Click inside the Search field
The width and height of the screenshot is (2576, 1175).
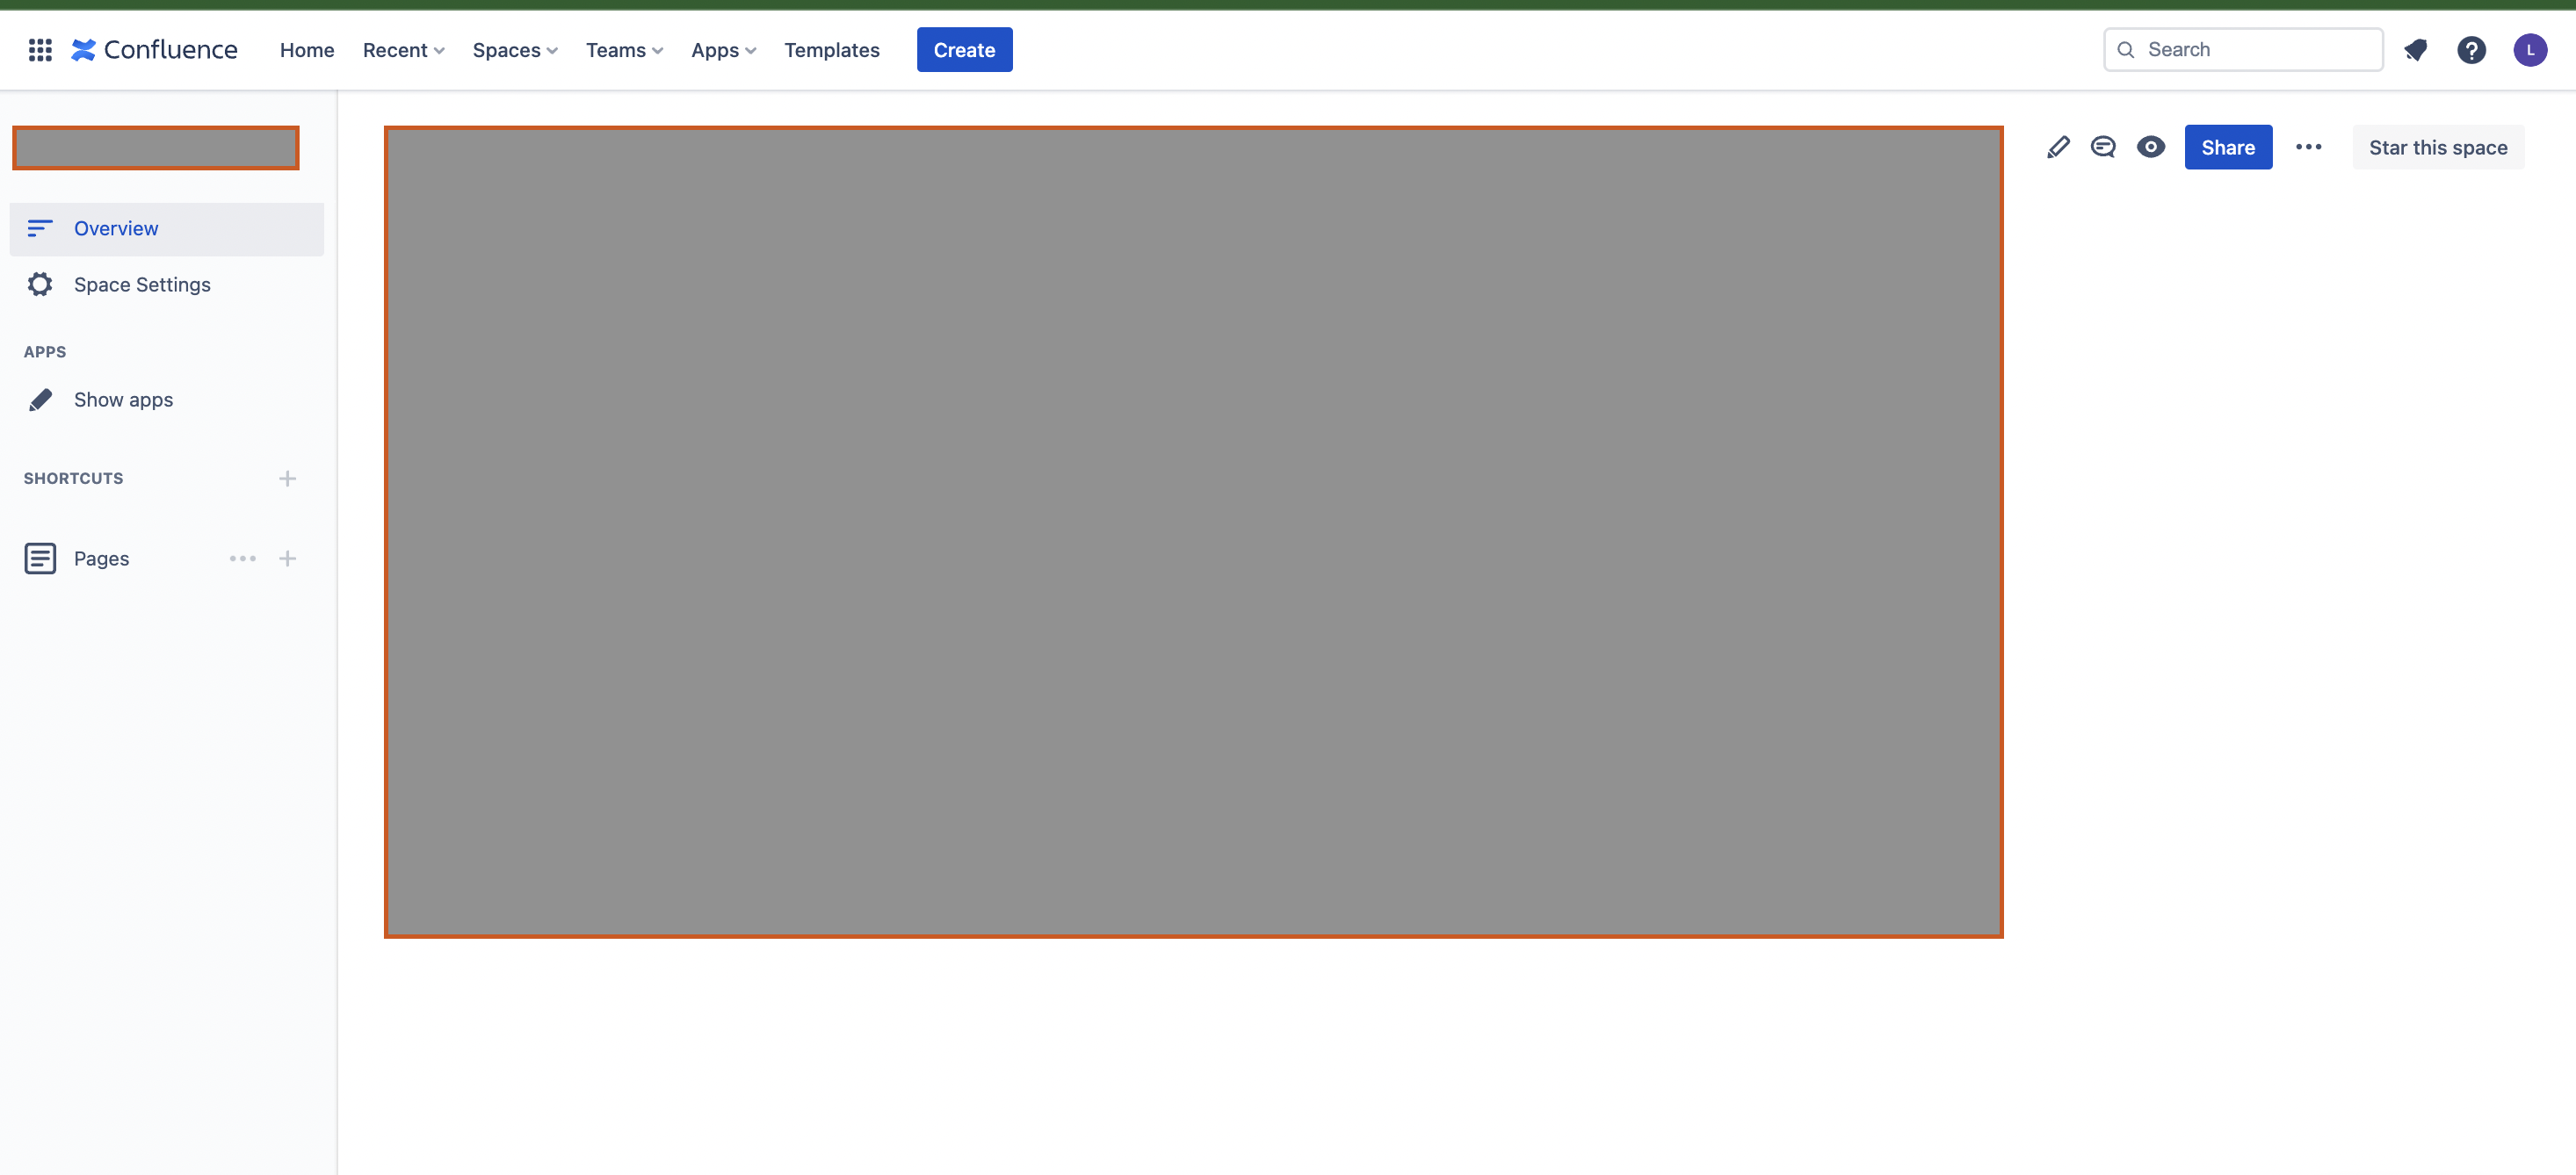pyautogui.click(x=2244, y=50)
